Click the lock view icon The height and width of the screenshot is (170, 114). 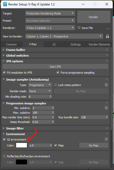(108, 36)
